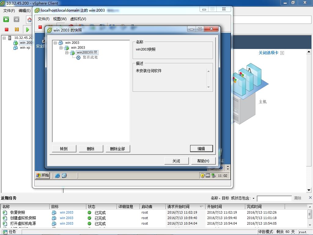313x235 pixels.
Task: Click tasks list scrollbar down arrow
Action: click(310, 225)
